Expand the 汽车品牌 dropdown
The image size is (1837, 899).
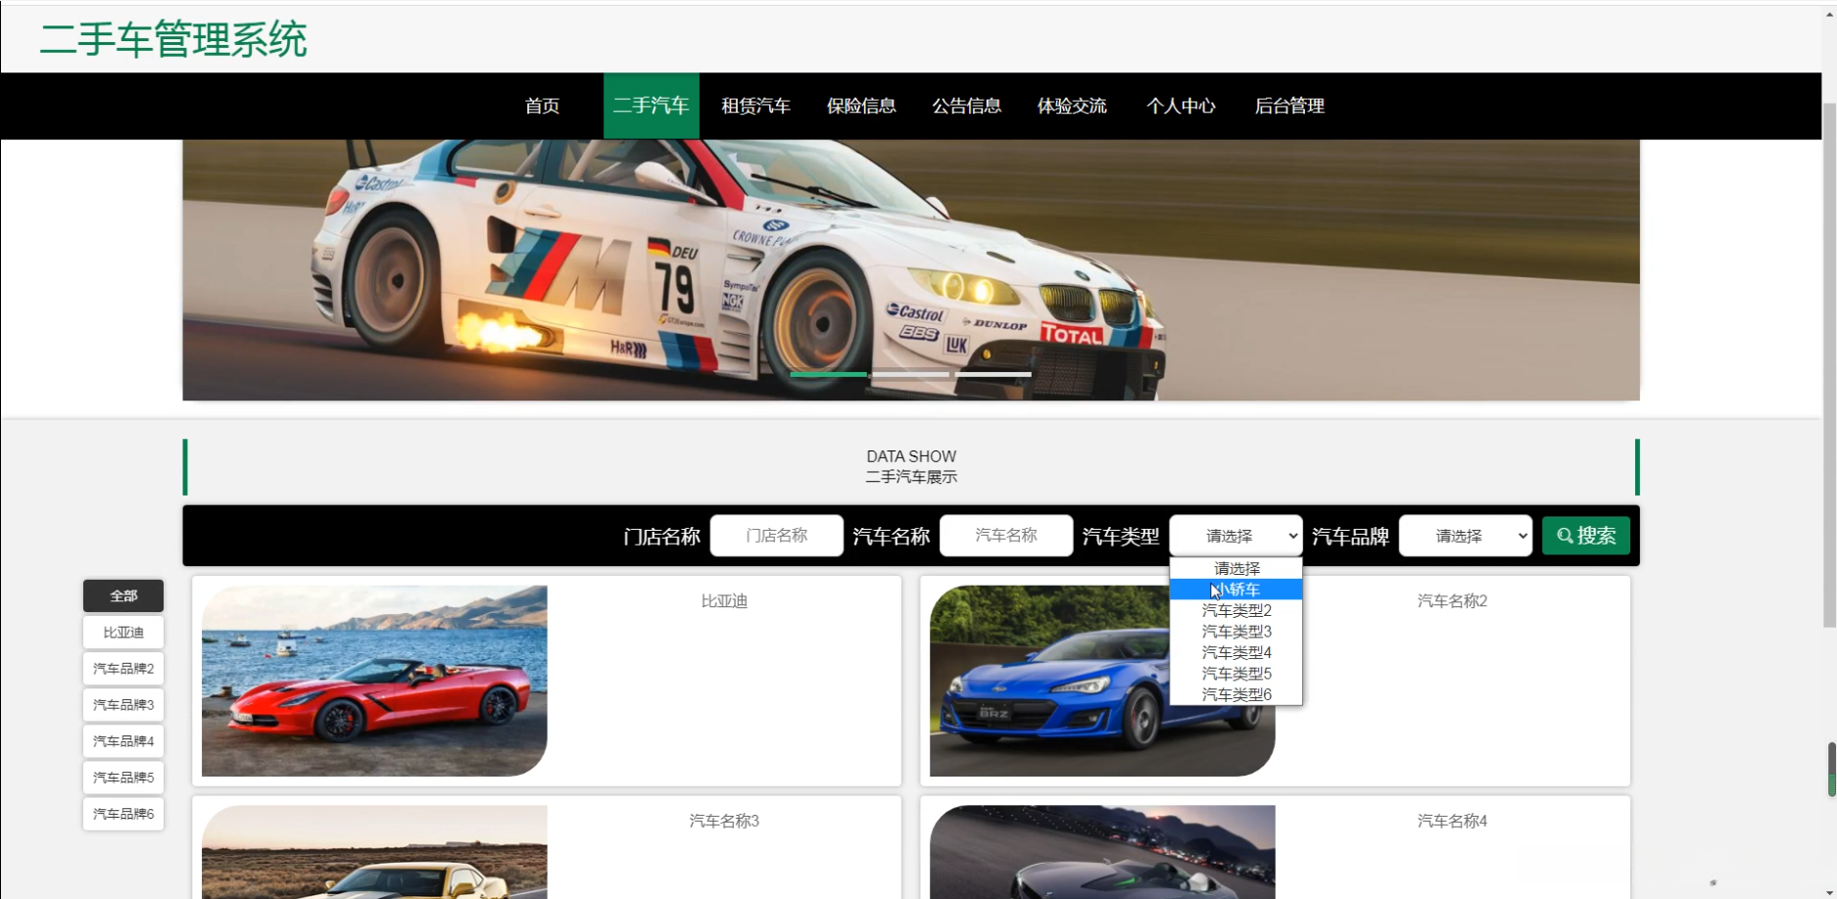tap(1465, 536)
